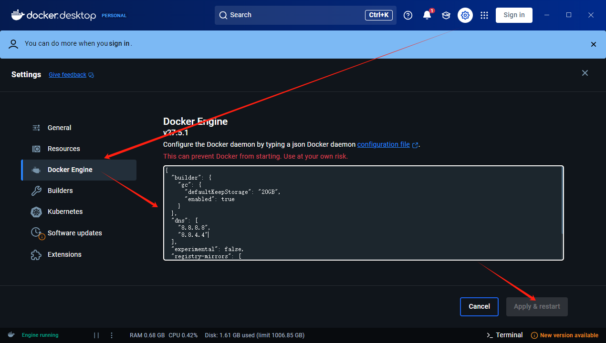The height and width of the screenshot is (343, 606).
Task: Open the Help question mark icon
Action: click(408, 15)
